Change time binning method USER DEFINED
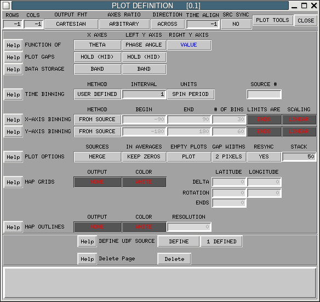320x302 pixels. [98, 94]
